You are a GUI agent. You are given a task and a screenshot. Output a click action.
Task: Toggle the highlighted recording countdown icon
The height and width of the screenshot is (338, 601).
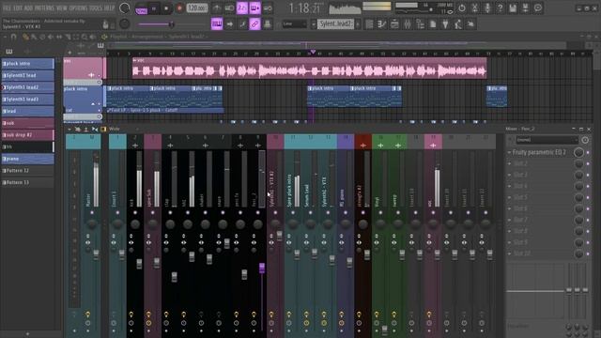(242, 8)
